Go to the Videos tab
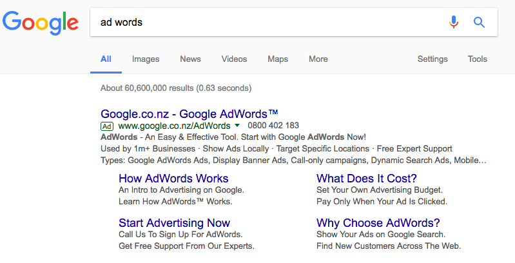This screenshot has width=515, height=263. (x=234, y=59)
